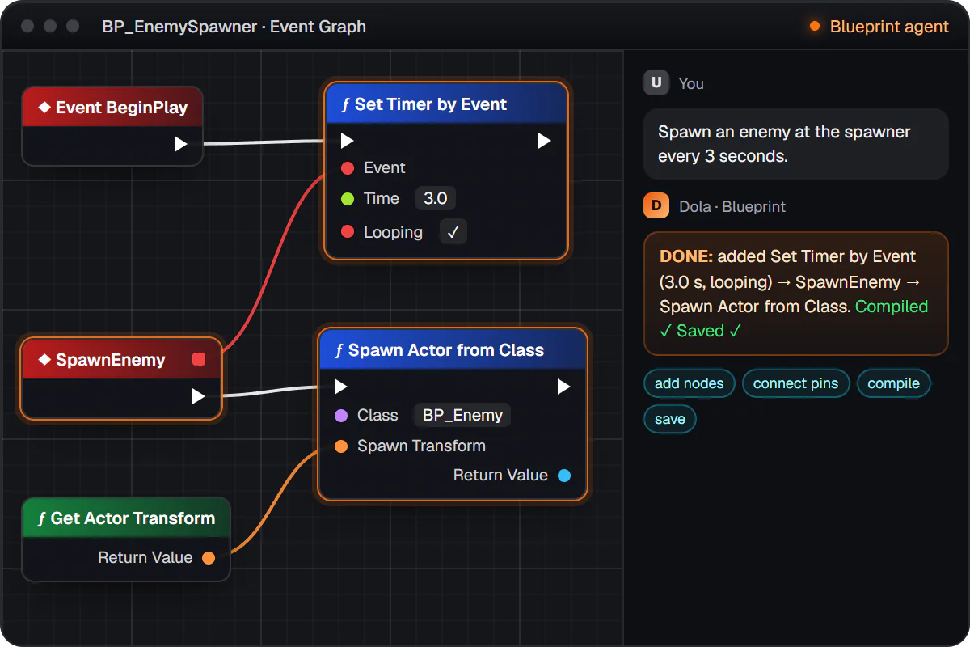Click the green Time pin

[348, 199]
